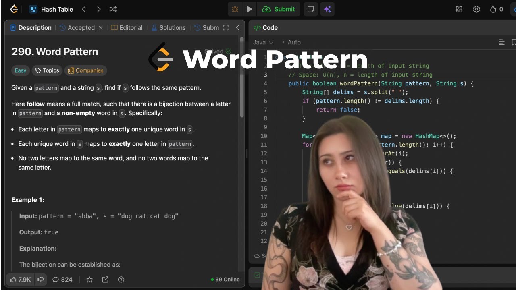Like the problem with thumbs up

(21, 280)
